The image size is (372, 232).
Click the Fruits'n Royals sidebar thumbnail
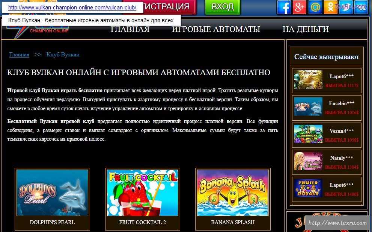tap(308, 188)
